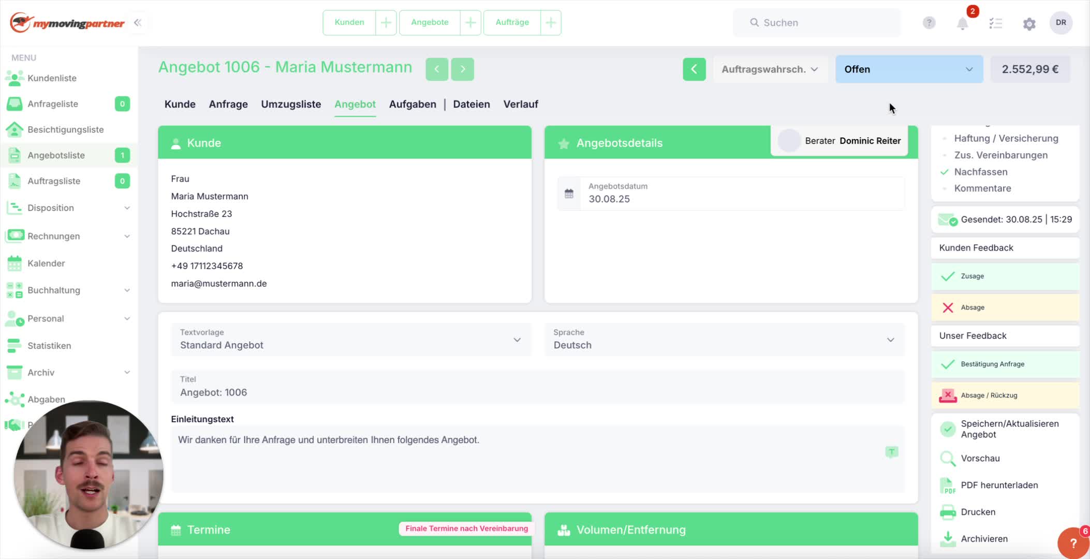Click Bestätigung Anfrage under Unser Feedback
The width and height of the screenshot is (1090, 559).
click(x=1005, y=364)
